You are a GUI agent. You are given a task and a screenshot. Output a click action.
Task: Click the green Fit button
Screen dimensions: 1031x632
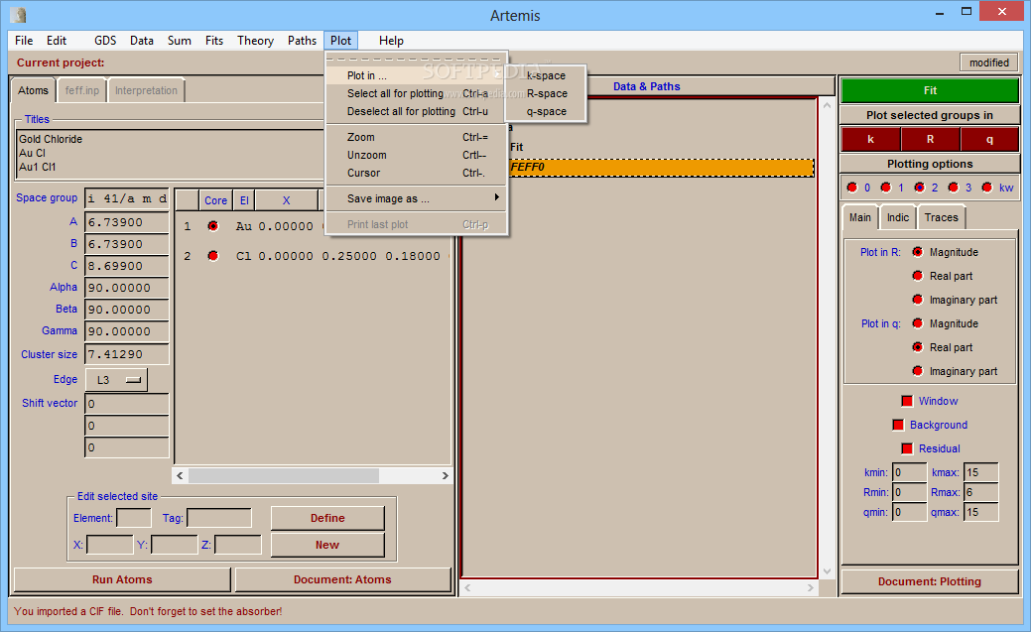point(930,90)
